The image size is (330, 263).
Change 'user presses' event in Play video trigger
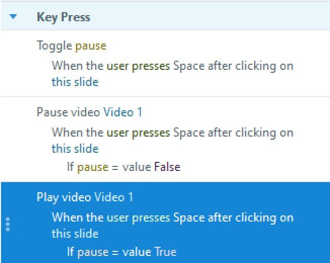138,217
